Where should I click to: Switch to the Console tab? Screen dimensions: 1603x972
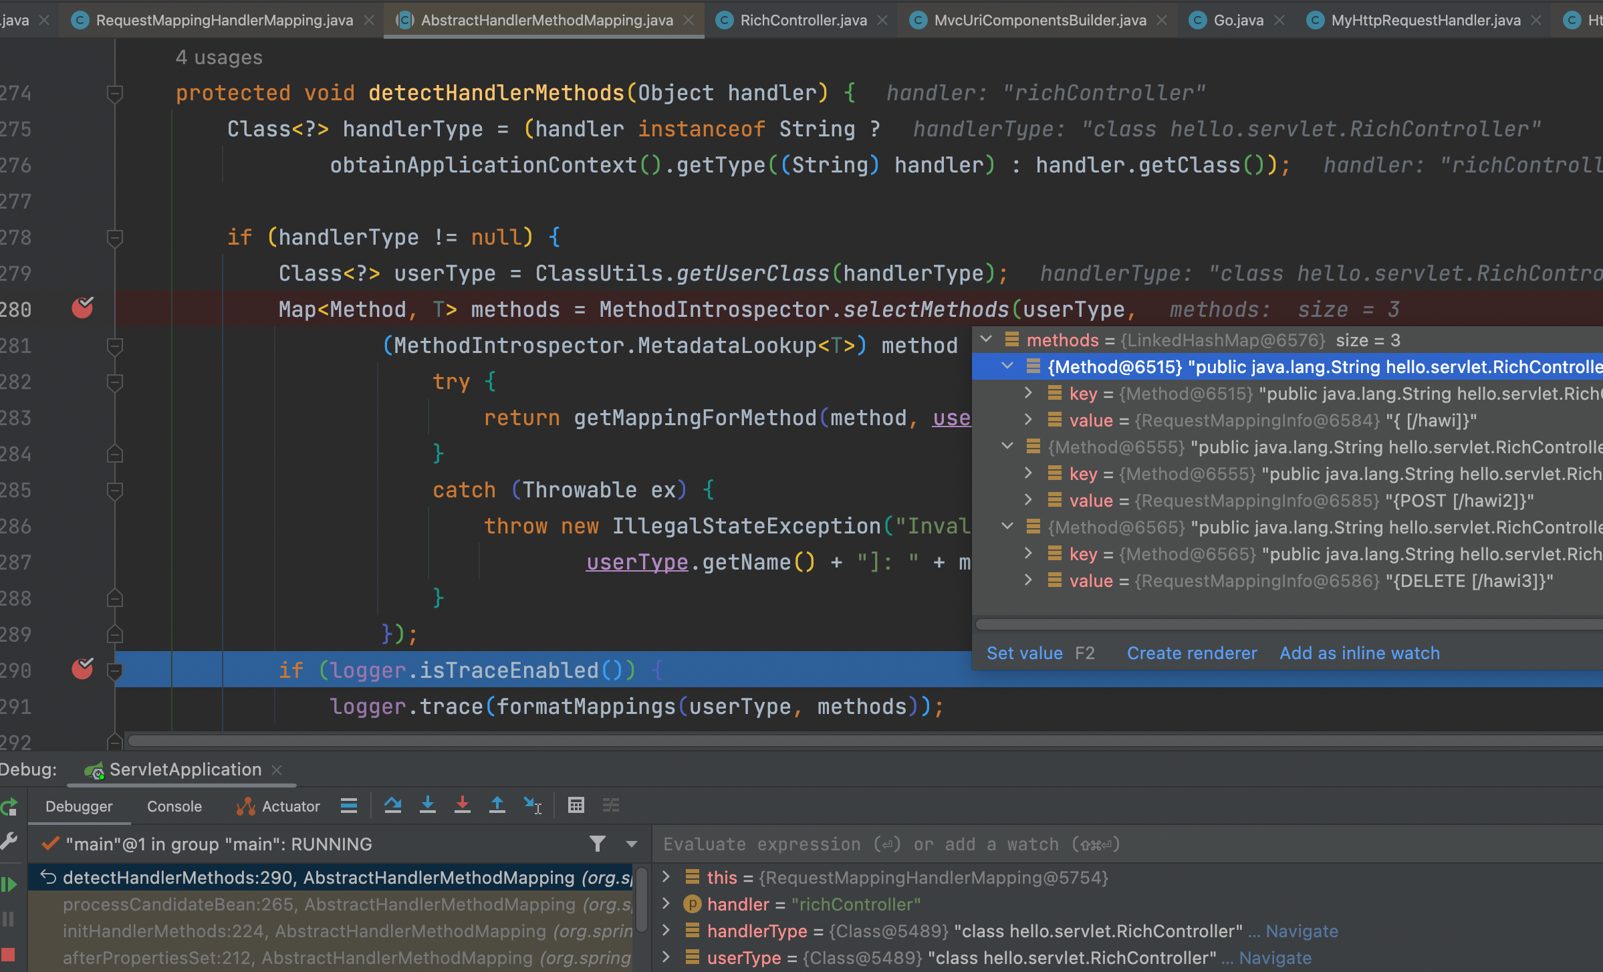174,806
